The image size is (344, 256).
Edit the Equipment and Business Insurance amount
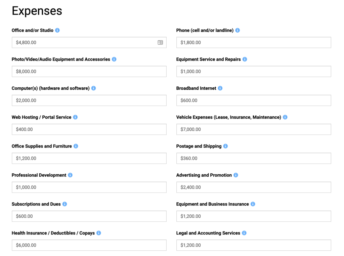point(253,216)
